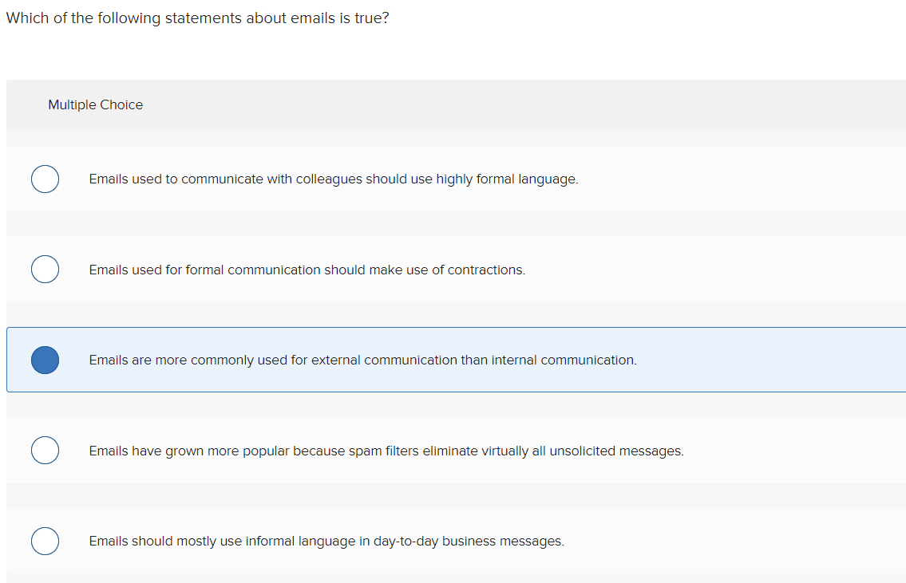Click the Multiple Choice header label
The width and height of the screenshot is (906, 583).
point(95,104)
